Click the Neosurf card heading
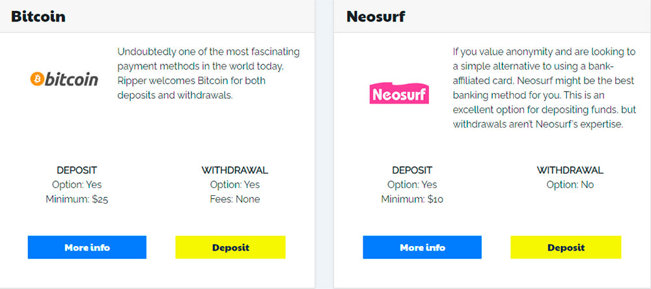The height and width of the screenshot is (289, 651). click(376, 16)
